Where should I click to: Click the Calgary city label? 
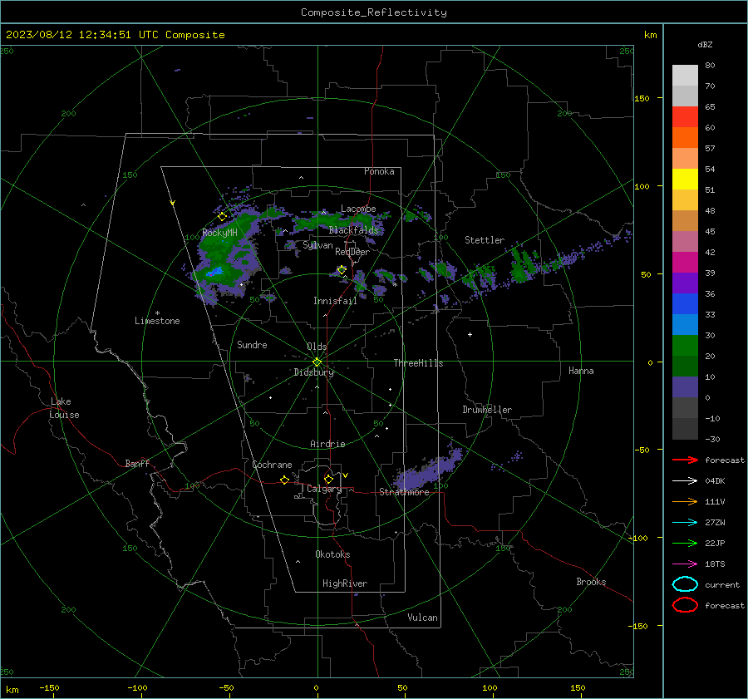(324, 489)
